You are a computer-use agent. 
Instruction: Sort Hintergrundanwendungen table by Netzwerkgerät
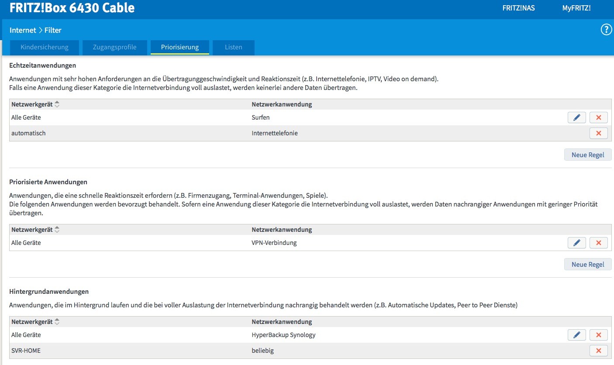[x=57, y=322]
